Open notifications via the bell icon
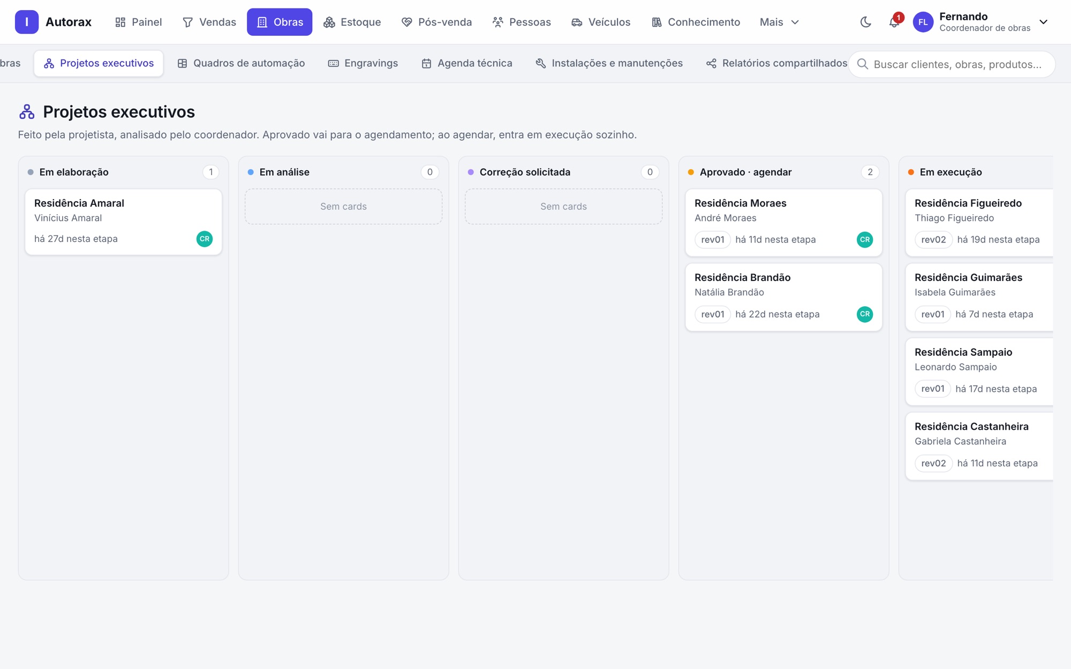This screenshot has height=669, width=1071. point(894,22)
